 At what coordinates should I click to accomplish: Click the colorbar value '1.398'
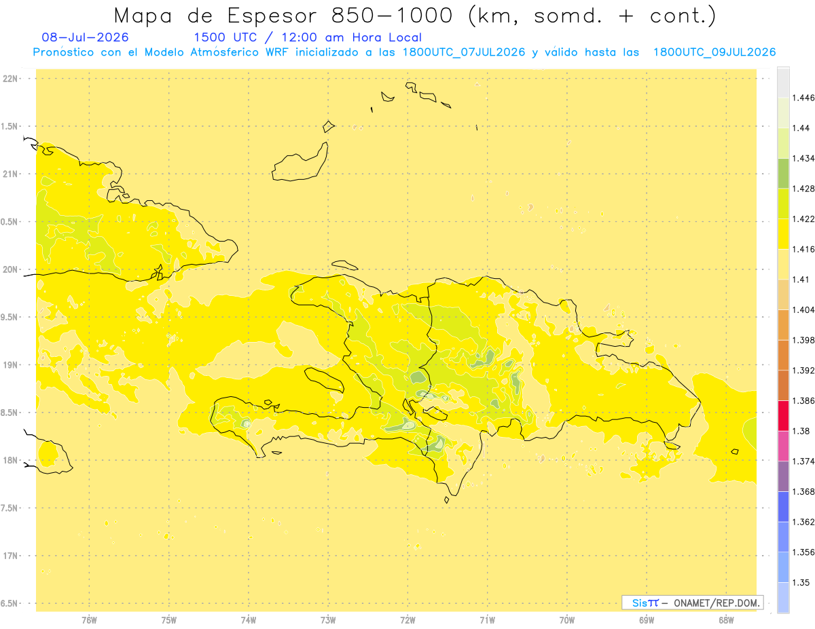[x=803, y=340]
